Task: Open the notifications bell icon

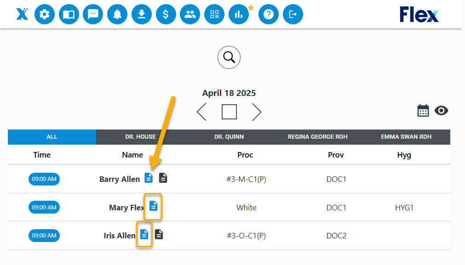Action: pyautogui.click(x=117, y=14)
